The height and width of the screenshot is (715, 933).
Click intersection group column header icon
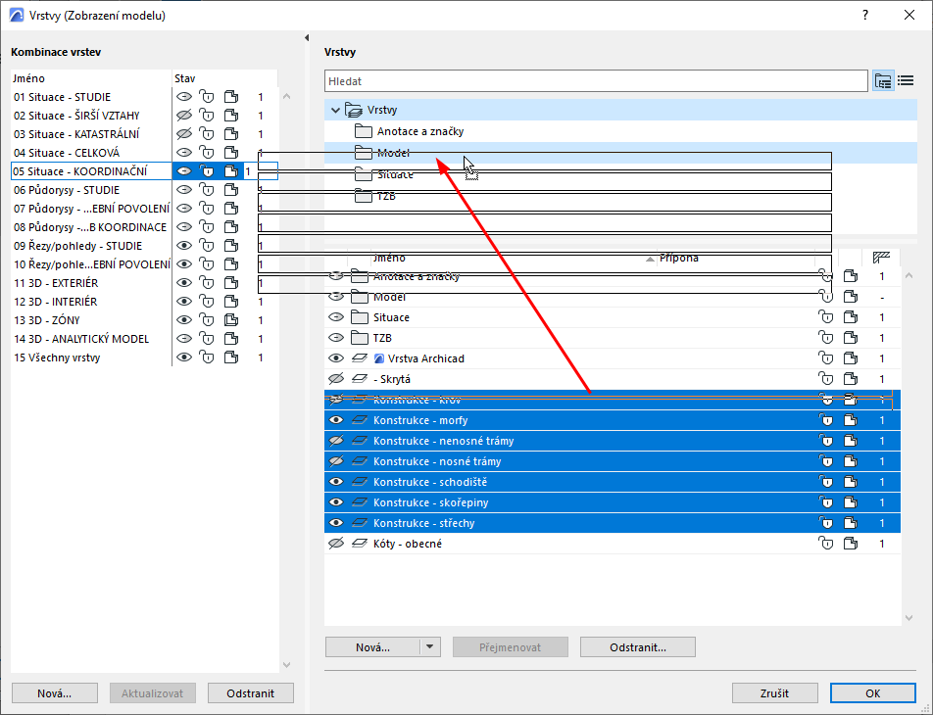pos(881,257)
